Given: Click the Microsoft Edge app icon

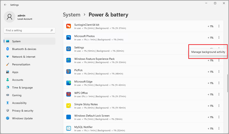Looking at the screenshot, I should tap(69, 83).
